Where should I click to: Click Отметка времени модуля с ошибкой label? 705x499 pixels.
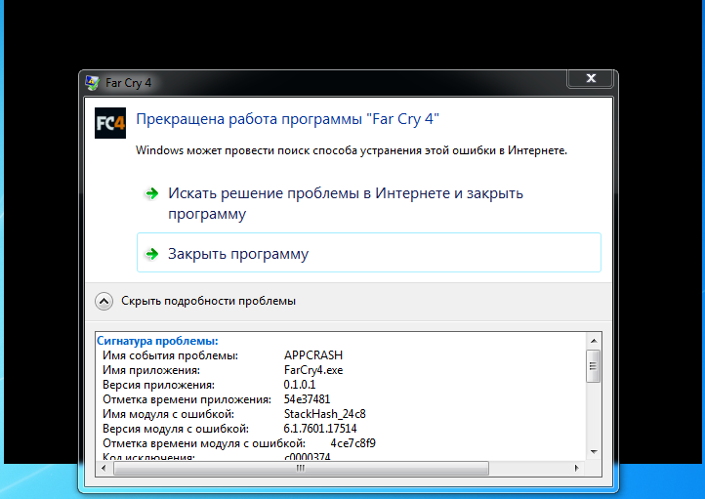(x=204, y=443)
